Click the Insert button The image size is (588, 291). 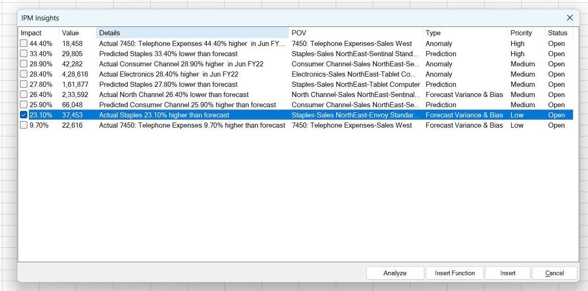(x=508, y=273)
